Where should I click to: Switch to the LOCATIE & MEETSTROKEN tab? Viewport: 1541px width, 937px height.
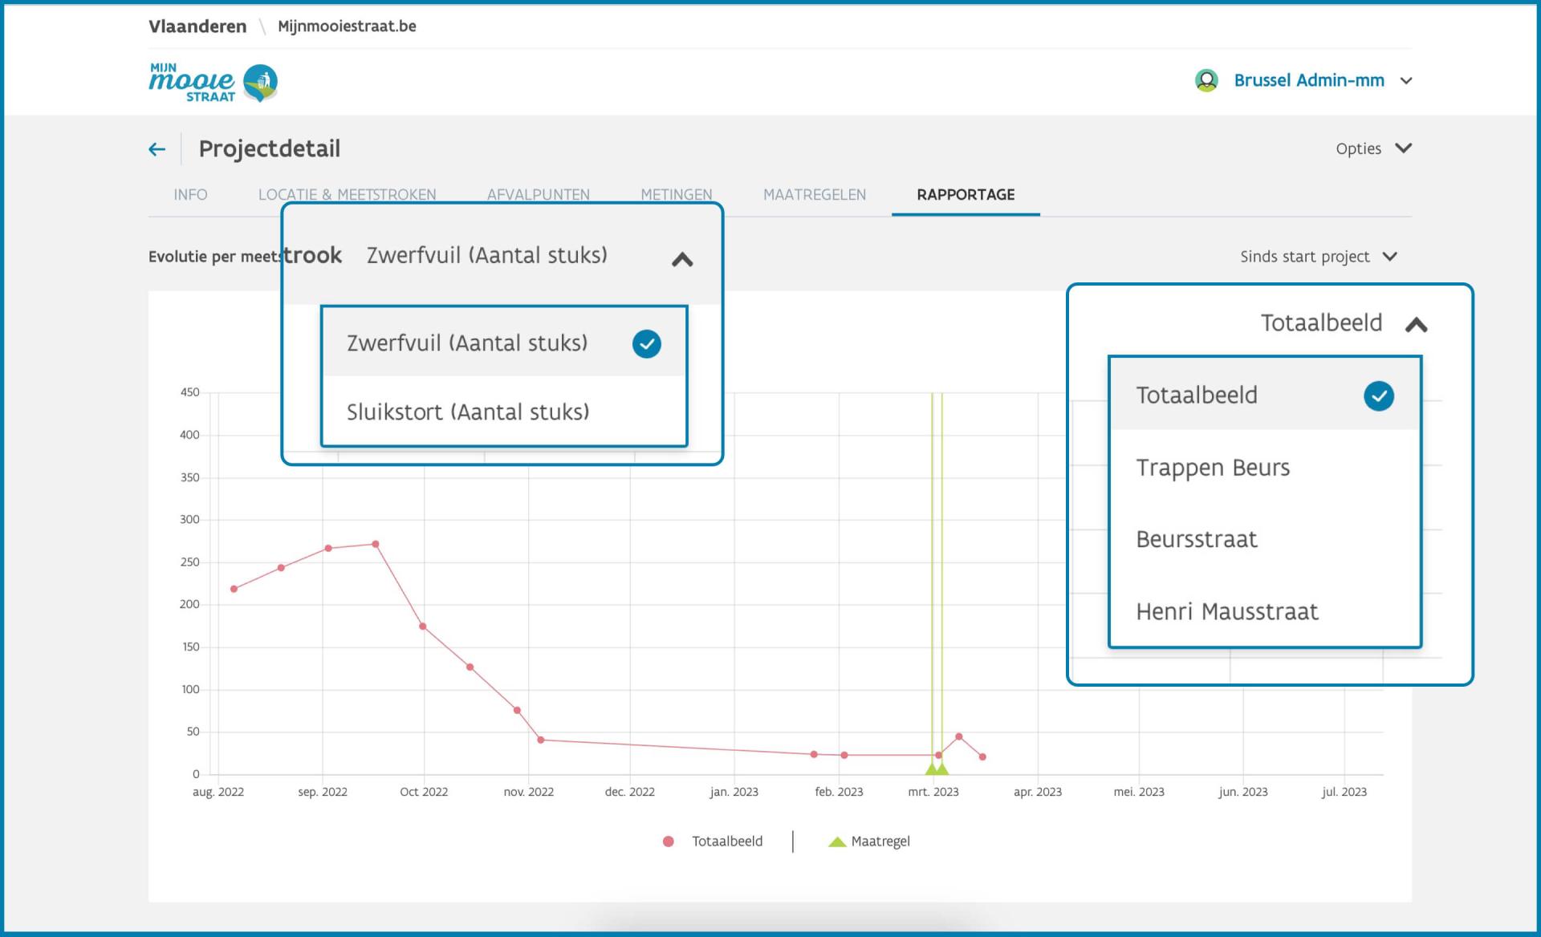pos(347,195)
